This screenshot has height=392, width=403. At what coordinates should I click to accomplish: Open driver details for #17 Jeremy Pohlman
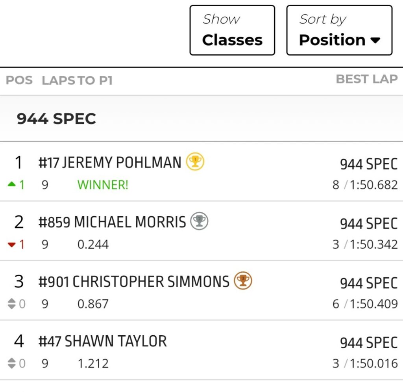pyautogui.click(x=110, y=163)
